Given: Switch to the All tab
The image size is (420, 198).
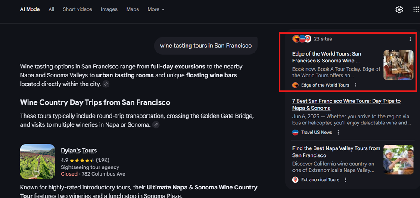Looking at the screenshot, I should [x=51, y=9].
